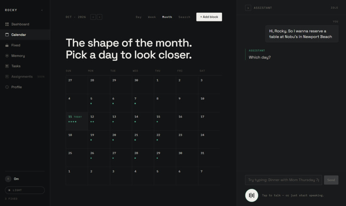This screenshot has height=206, width=346.
Task: Open the Search tab
Action: coord(184,17)
